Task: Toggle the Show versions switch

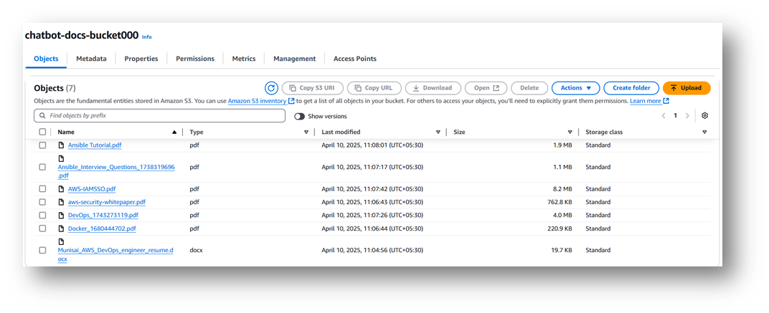Action: (x=299, y=116)
